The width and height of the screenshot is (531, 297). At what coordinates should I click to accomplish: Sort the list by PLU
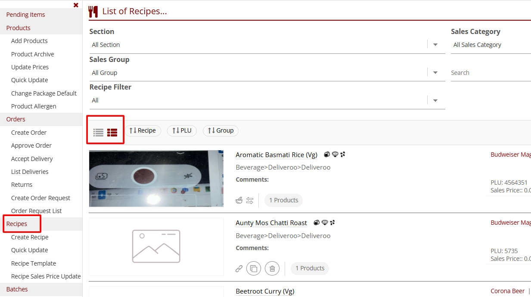(182, 130)
